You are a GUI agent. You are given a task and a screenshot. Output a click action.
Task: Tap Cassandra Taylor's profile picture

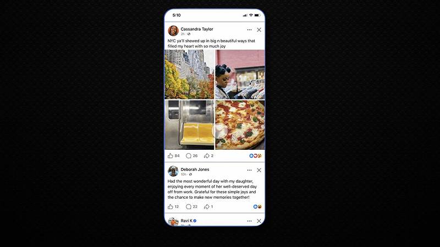pos(173,31)
